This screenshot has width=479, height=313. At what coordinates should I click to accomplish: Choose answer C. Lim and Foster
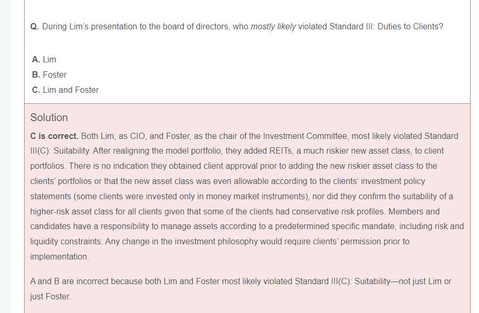pos(66,90)
